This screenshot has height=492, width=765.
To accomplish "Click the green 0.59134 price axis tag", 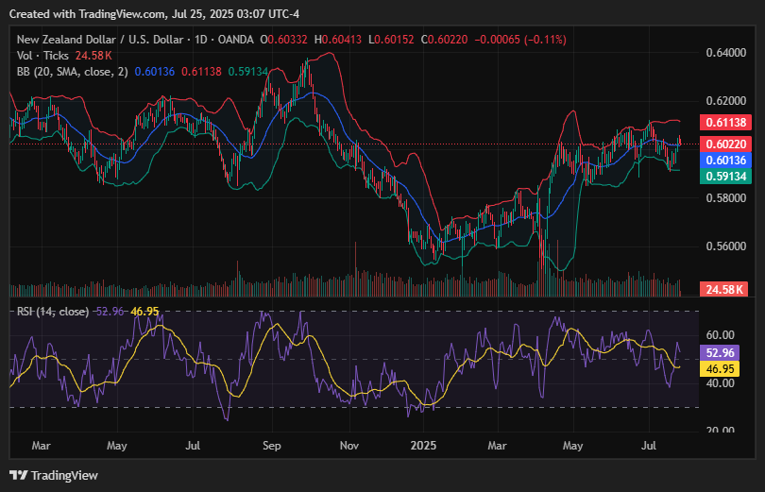I will click(725, 176).
